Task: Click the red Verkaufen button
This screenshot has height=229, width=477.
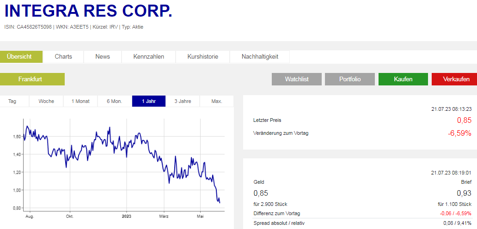Action: pos(454,79)
